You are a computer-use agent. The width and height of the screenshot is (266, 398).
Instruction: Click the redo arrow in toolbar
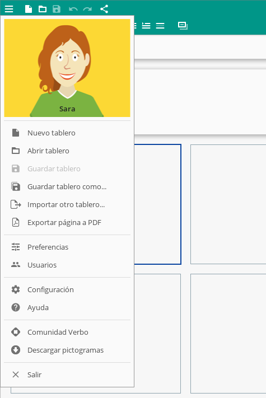click(x=87, y=10)
